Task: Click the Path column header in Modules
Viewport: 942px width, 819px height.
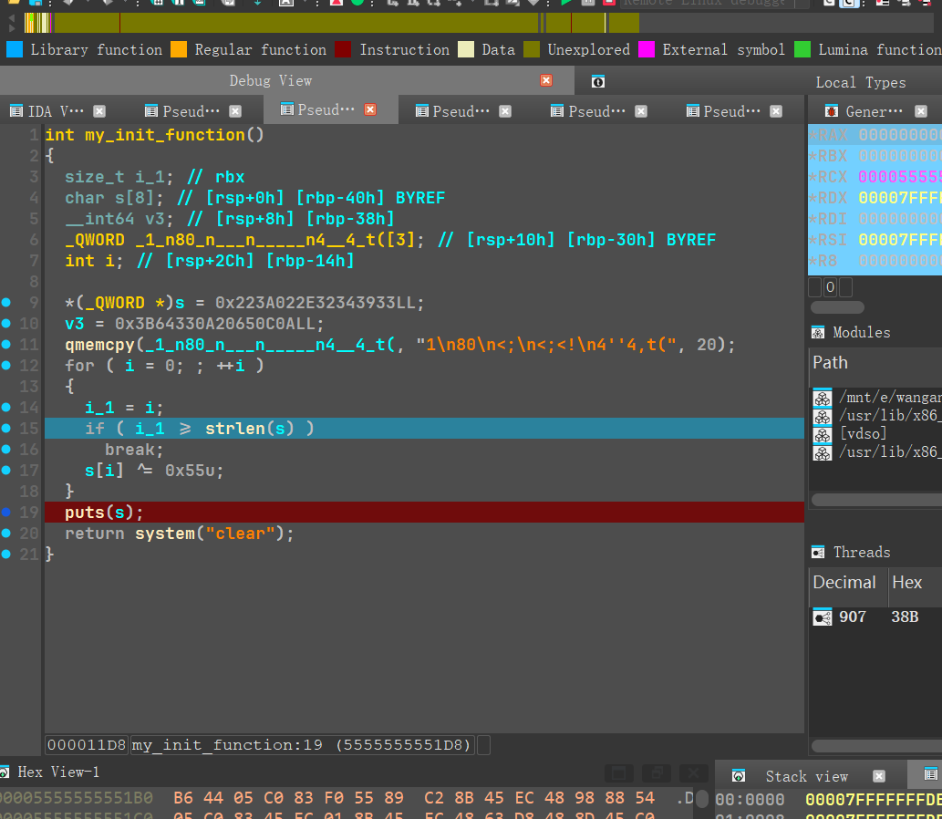Action: pyautogui.click(x=830, y=363)
